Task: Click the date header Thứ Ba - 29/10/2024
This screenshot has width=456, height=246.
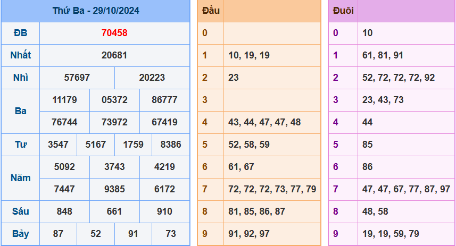Action: [x=96, y=11]
